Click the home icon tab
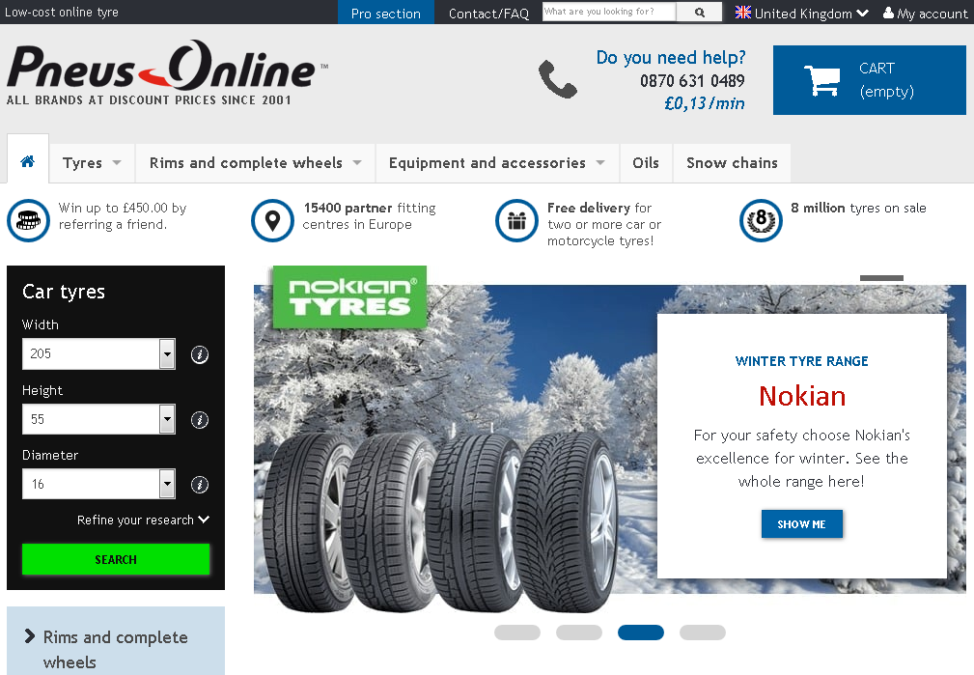Viewport: 974px width, 675px height. pos(27,161)
